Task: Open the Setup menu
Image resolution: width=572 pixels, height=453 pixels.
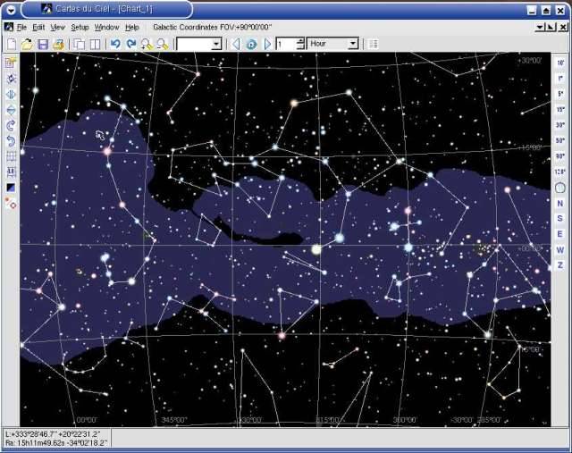Action: point(80,28)
